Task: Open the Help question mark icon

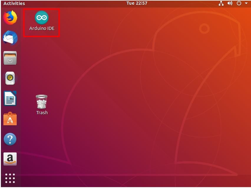Action: coord(10,139)
